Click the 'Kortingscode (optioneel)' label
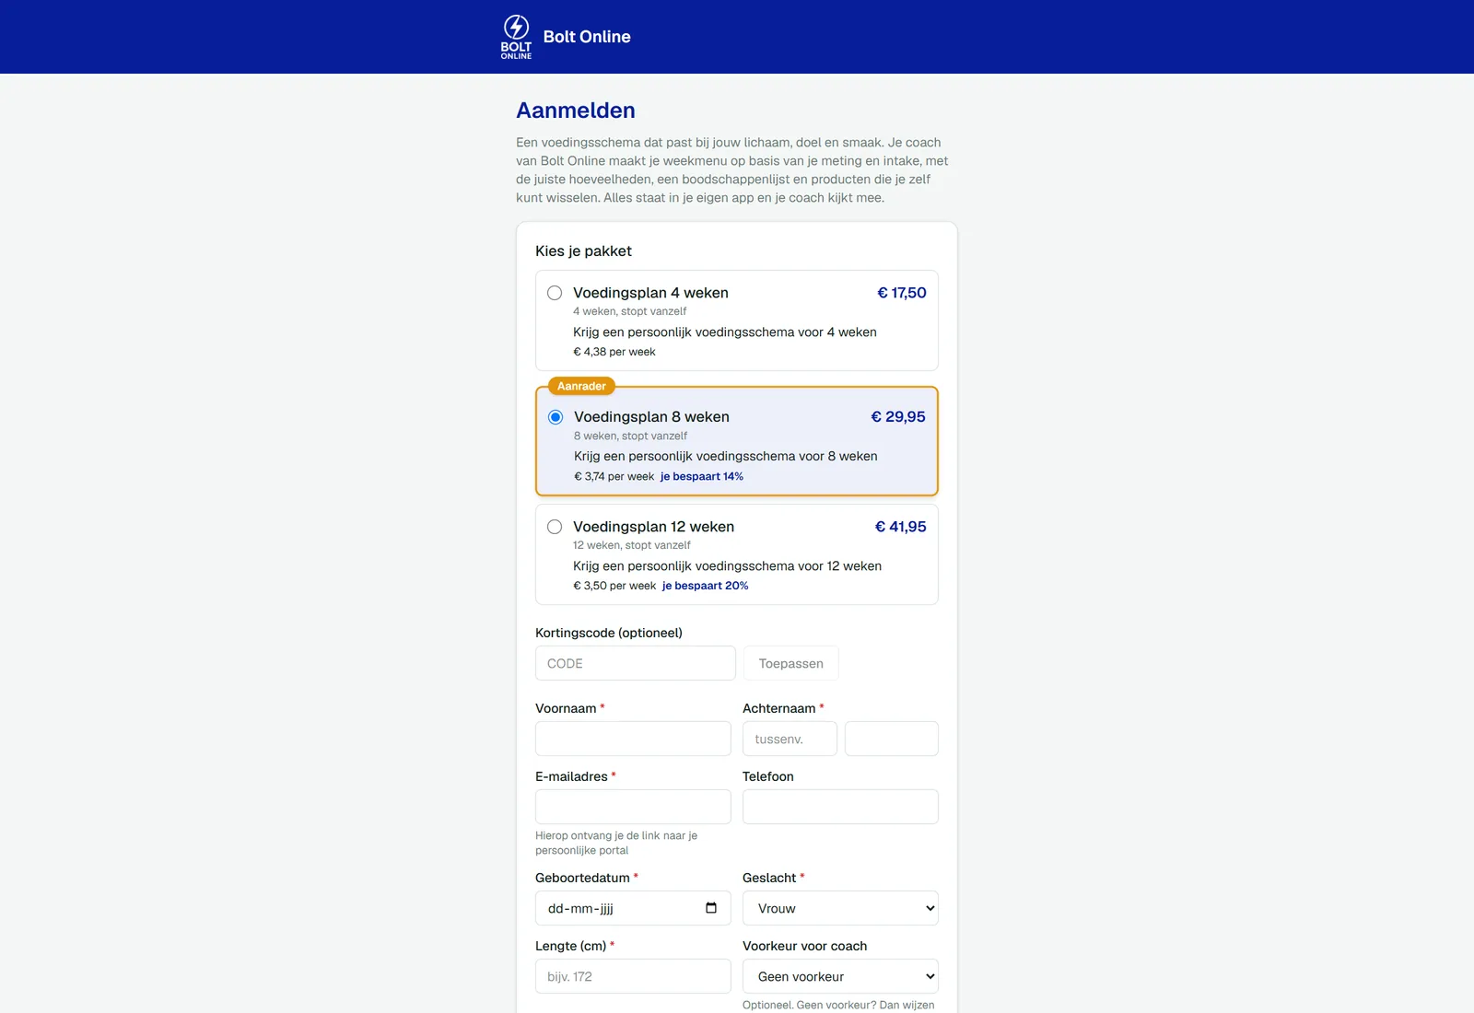Screen dimensions: 1474x1013 point(609,633)
